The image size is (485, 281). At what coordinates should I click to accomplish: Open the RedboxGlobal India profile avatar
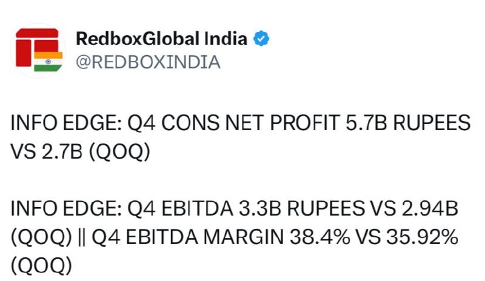point(39,50)
